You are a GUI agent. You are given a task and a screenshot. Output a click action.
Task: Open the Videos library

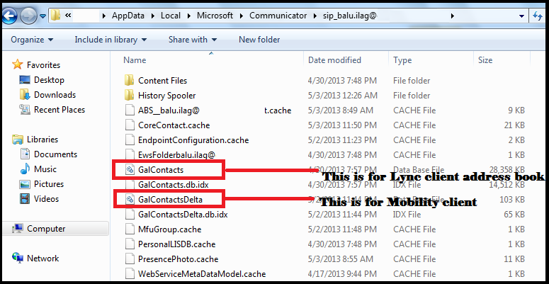coord(46,199)
